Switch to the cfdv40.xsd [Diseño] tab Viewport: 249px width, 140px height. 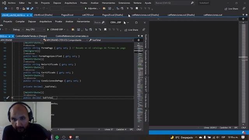[x=43, y=15]
